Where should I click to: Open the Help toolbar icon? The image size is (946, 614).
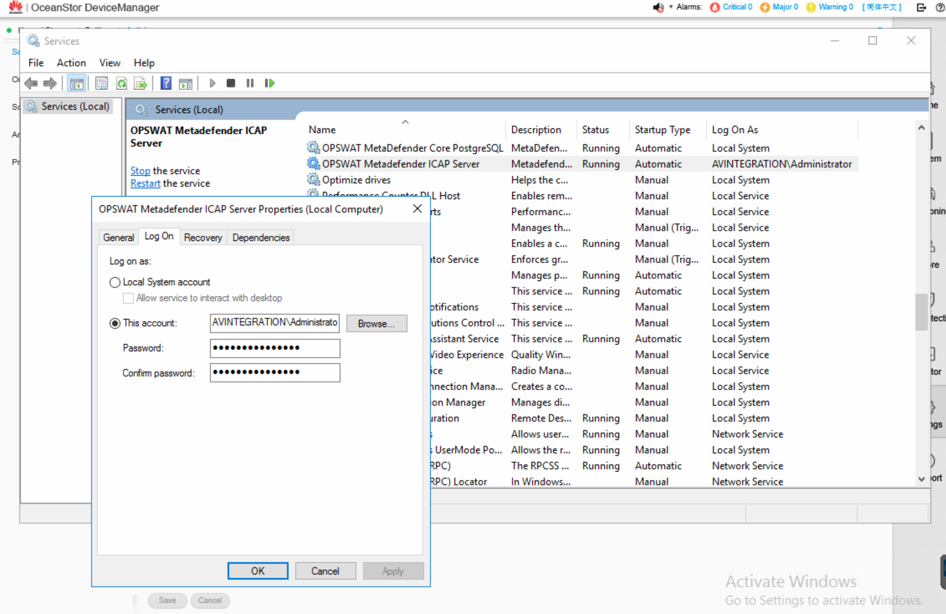pos(166,83)
